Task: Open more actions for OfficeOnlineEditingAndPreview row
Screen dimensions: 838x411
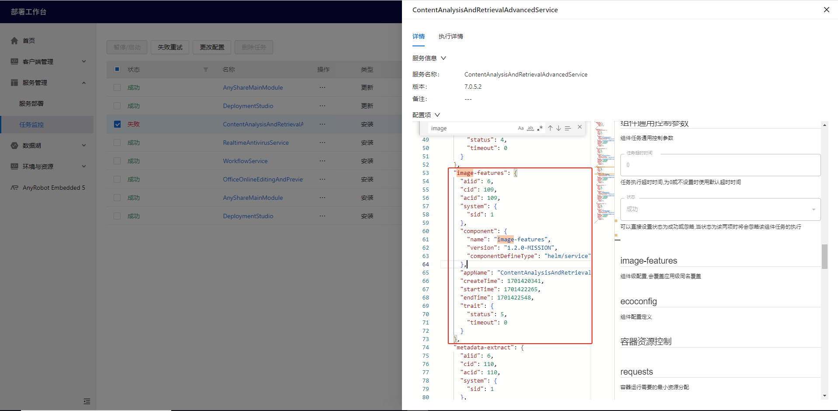Action: coord(322,179)
